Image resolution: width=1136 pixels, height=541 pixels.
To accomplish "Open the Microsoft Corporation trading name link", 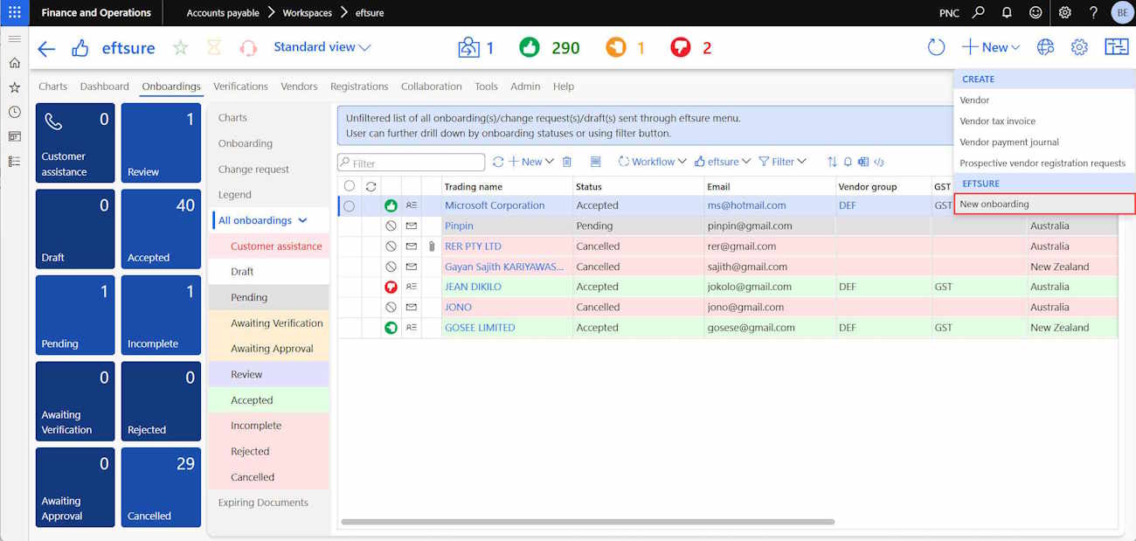I will [x=495, y=205].
